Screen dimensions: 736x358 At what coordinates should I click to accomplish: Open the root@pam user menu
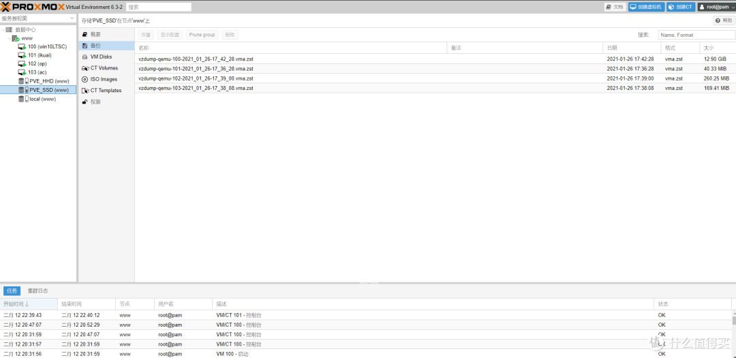coord(716,7)
